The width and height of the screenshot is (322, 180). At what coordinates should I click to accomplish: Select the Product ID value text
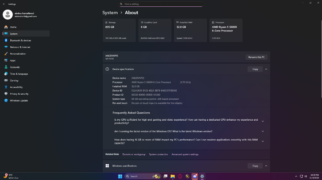coord(146,95)
